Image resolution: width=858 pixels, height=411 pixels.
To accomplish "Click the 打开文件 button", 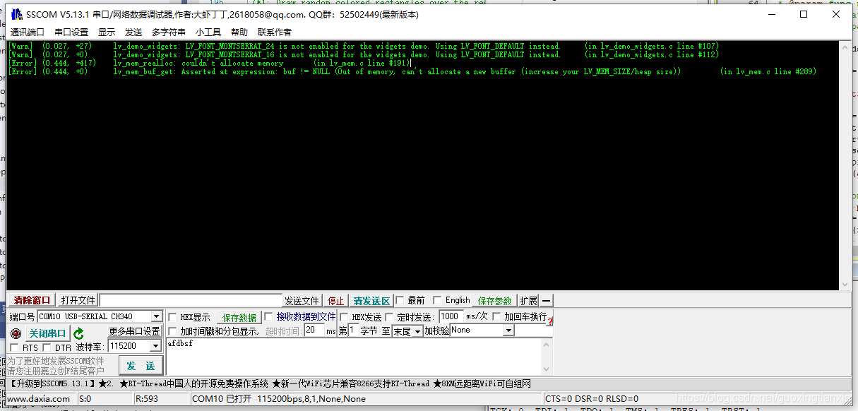I will (x=78, y=301).
